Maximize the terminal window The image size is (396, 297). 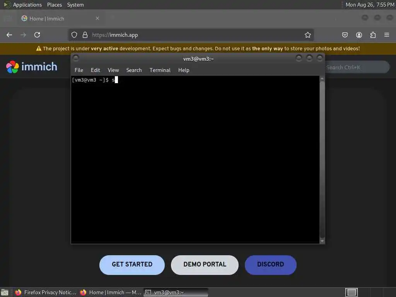click(x=309, y=58)
